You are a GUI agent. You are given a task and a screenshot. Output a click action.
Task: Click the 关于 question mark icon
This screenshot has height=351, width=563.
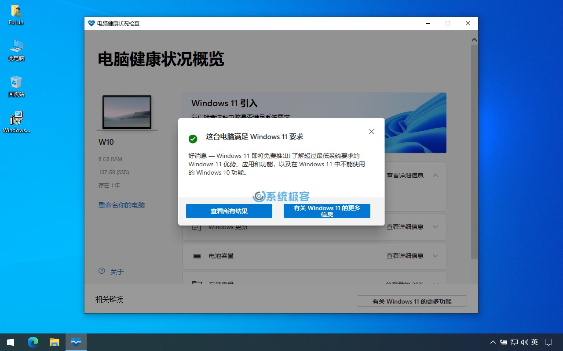pos(101,271)
